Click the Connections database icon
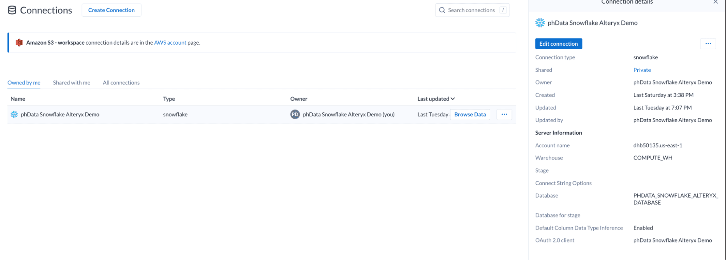The width and height of the screenshot is (726, 260). coord(12,10)
